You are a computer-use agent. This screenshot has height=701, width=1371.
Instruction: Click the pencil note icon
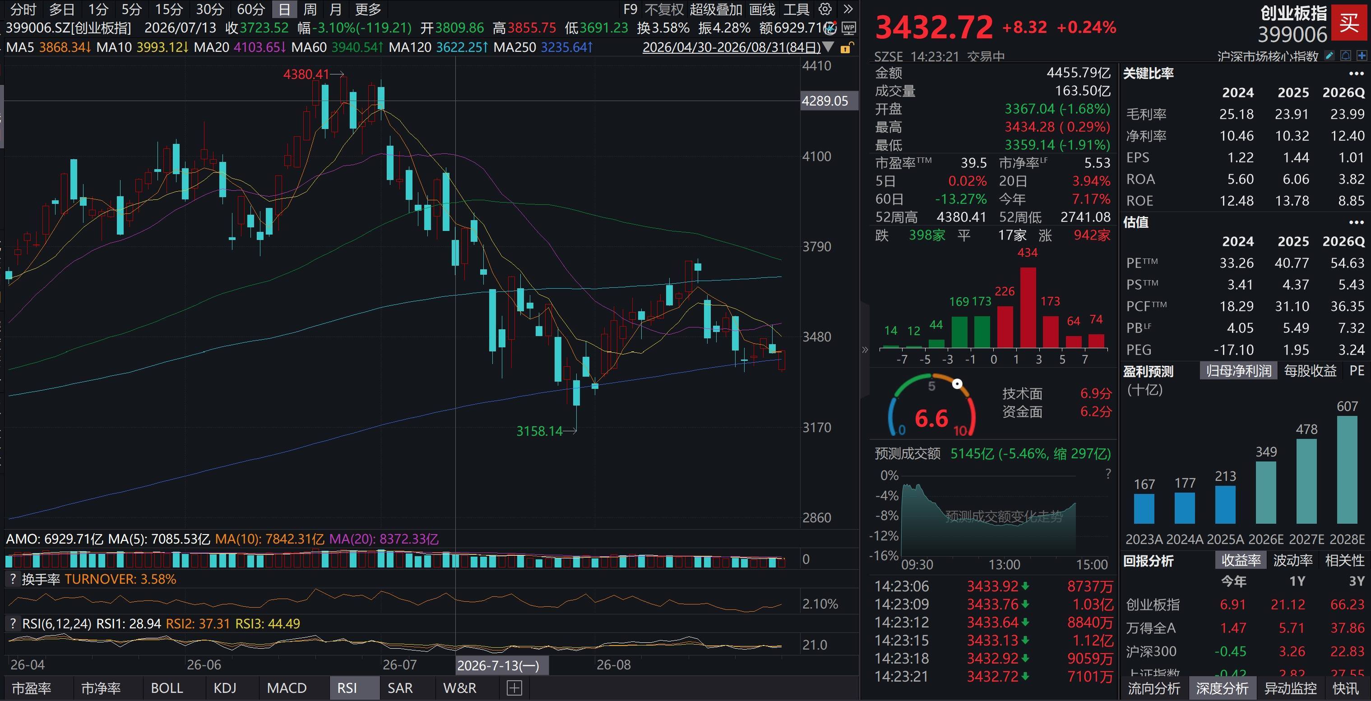pyautogui.click(x=1330, y=55)
